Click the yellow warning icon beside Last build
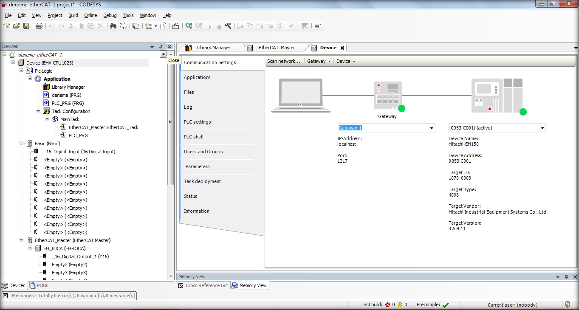The width and height of the screenshot is (579, 310). (400, 304)
